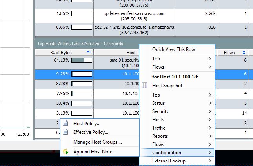Click flows value 4 in 7.96% row

point(246,93)
